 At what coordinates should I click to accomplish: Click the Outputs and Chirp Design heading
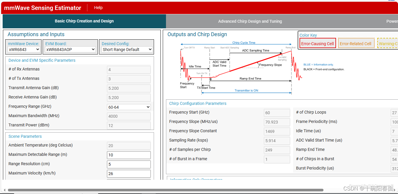point(197,34)
